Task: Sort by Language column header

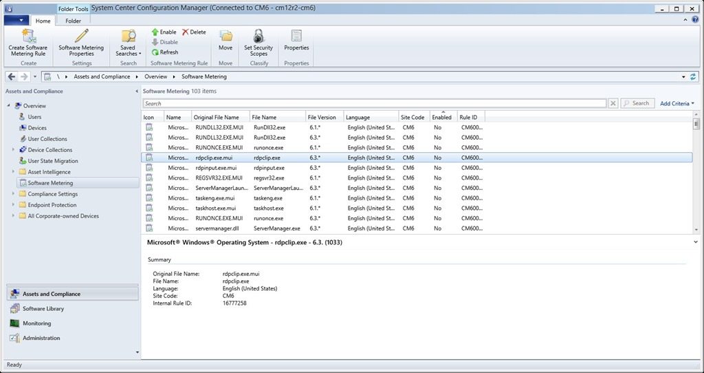Action: click(x=371, y=117)
